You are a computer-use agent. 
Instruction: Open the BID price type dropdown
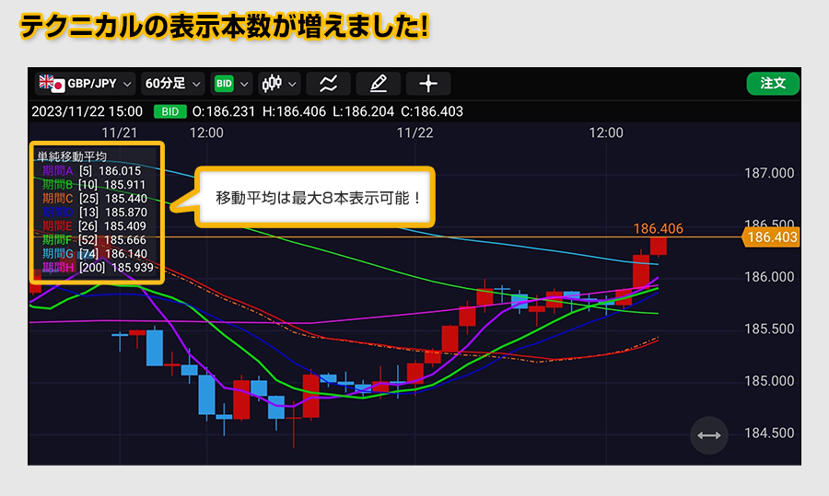coord(231,84)
